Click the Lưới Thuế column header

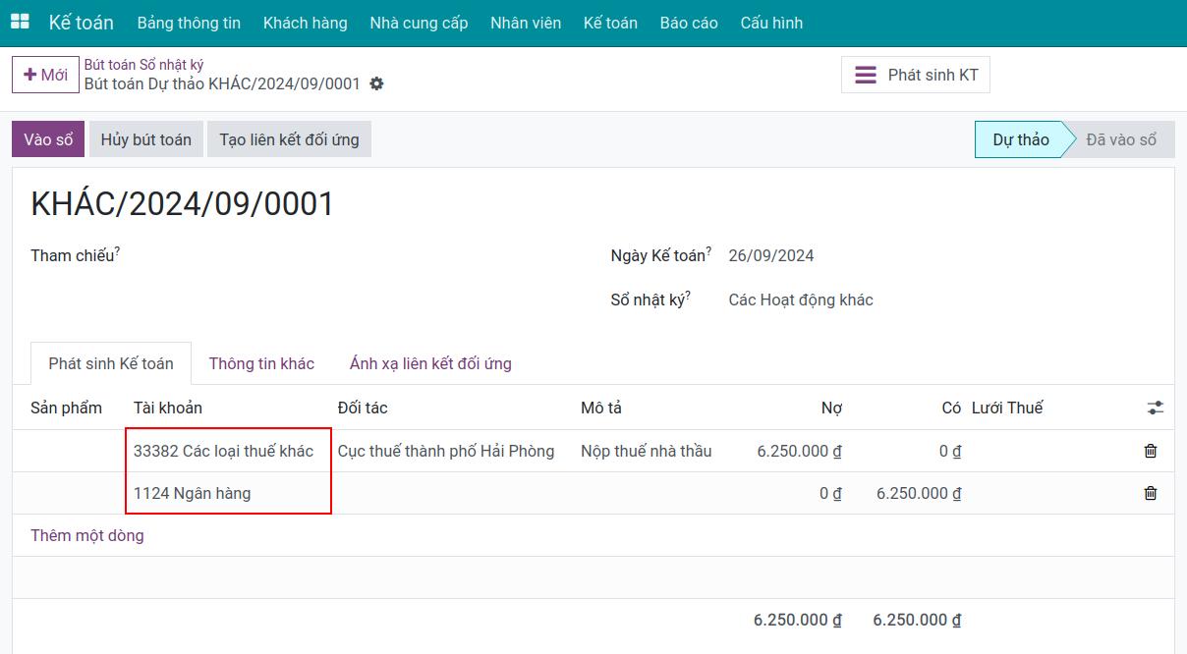(1007, 408)
